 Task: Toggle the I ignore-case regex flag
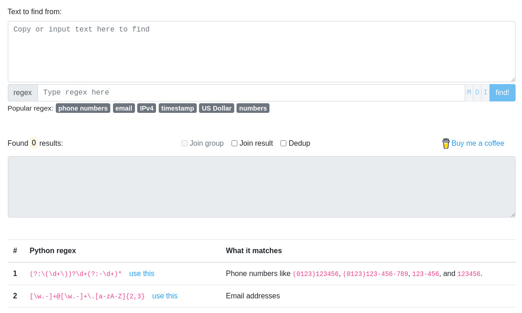[485, 92]
